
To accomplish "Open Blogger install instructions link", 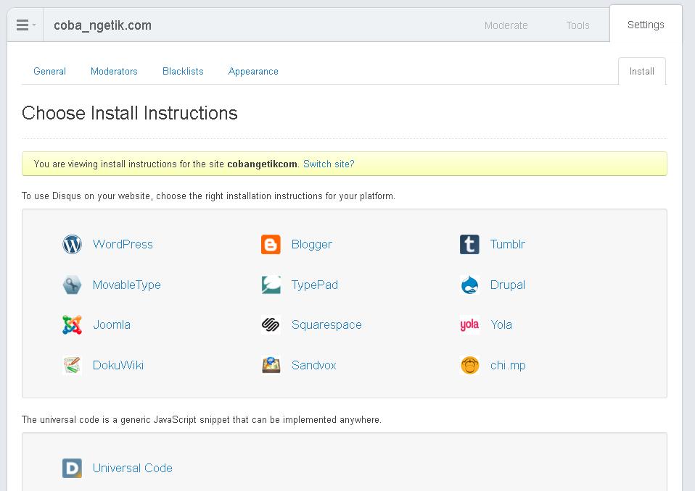I will [312, 244].
